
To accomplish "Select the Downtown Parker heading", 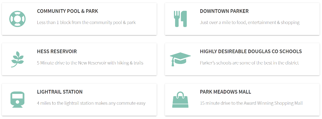I will tap(224, 11).
